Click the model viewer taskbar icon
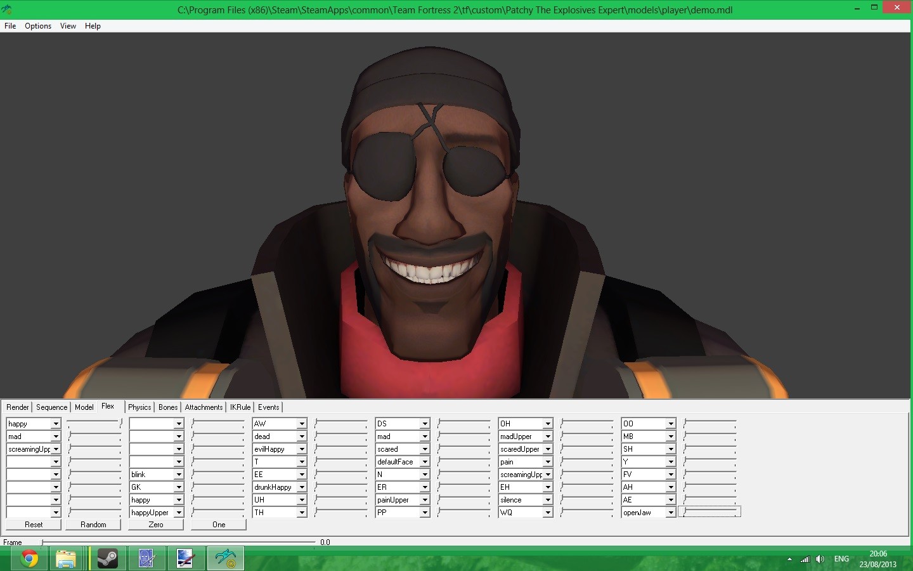Screen dimensions: 913x571 click(x=225, y=558)
